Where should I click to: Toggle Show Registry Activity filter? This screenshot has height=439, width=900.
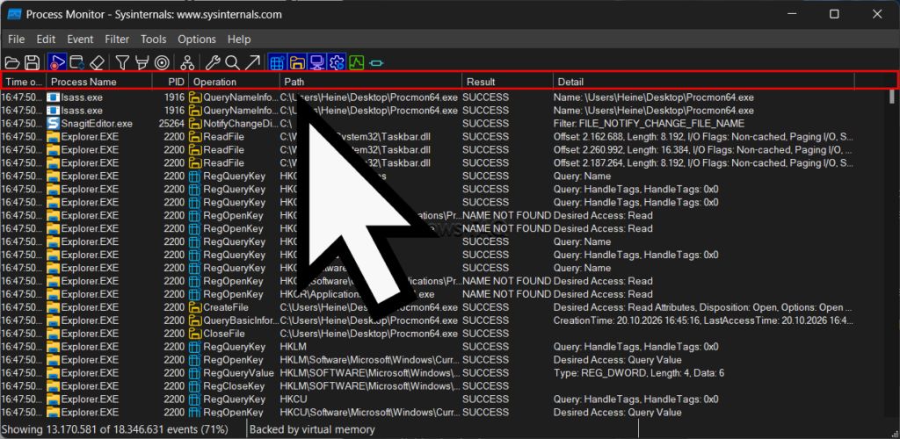coord(278,62)
